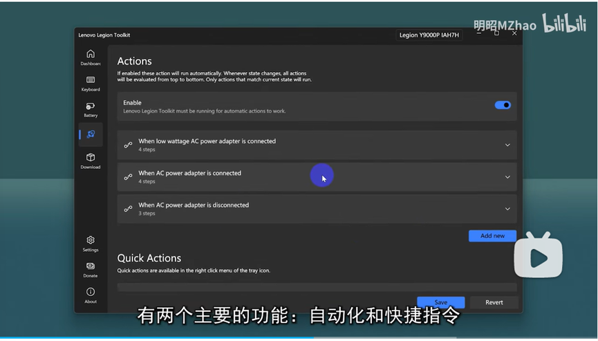
Task: Open the Battery page in sidebar
Action: (91, 109)
